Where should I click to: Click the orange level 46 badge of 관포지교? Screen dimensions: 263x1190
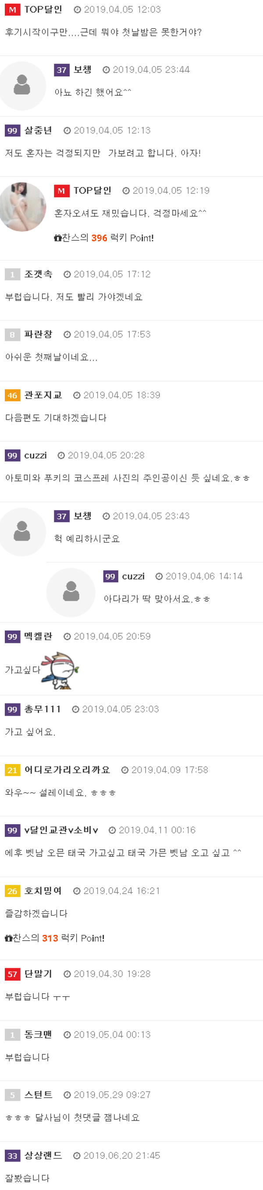click(x=12, y=396)
